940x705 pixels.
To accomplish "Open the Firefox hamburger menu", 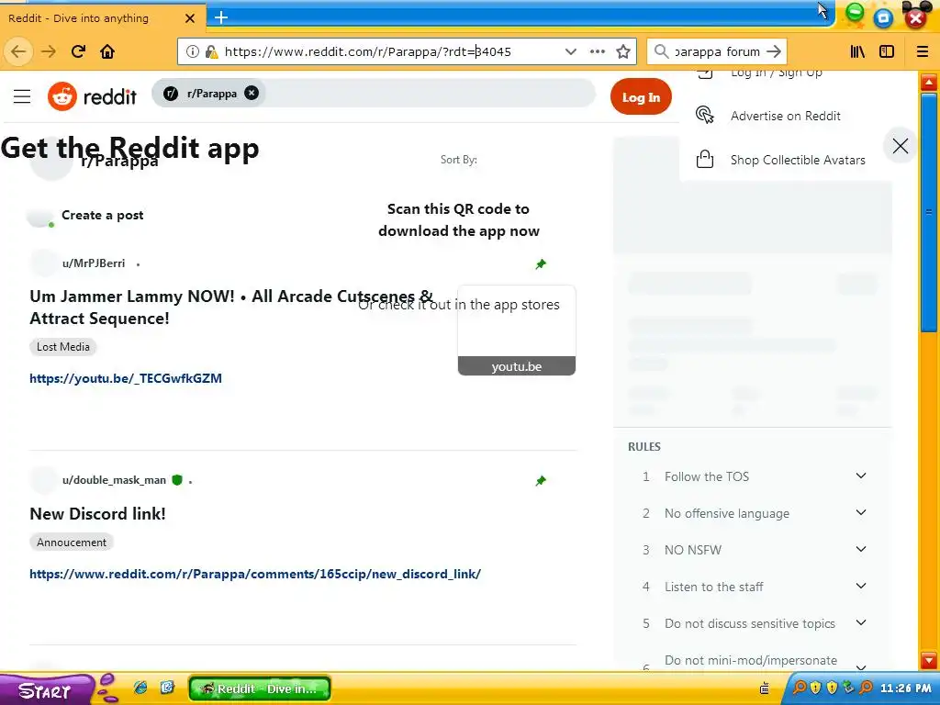I will click(923, 51).
